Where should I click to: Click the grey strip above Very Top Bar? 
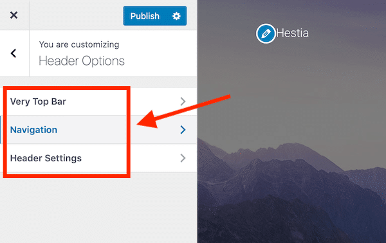coord(98,82)
